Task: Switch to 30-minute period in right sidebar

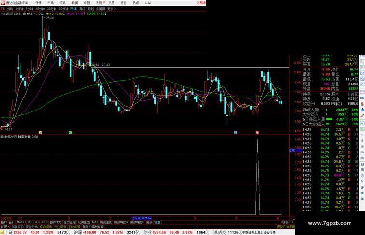Action: pyautogui.click(x=362, y=152)
